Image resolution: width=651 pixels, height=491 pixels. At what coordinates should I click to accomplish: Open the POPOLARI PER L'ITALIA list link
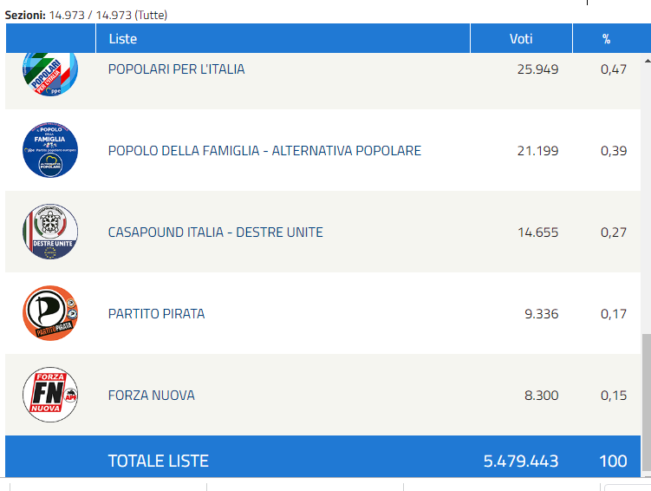177,69
